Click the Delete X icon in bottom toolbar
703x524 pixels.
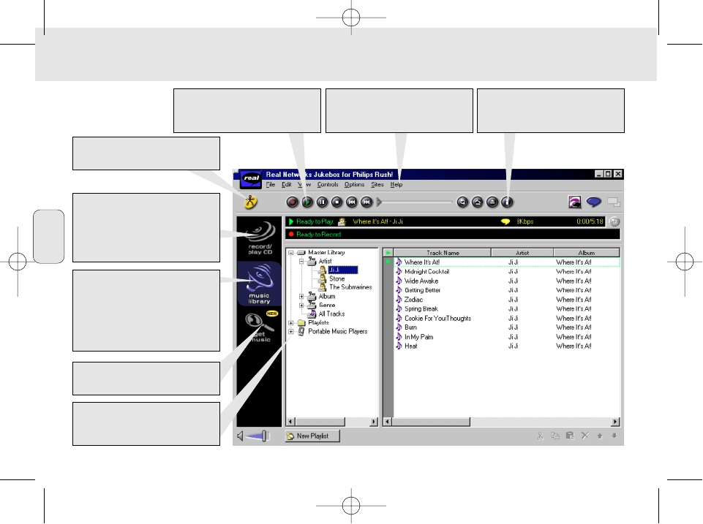coord(585,436)
